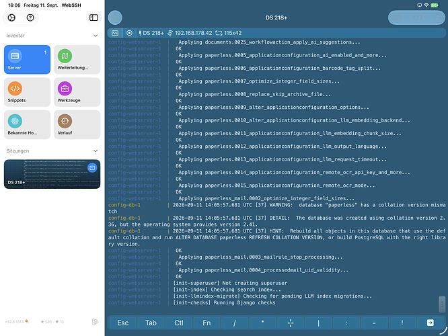Image resolution: width=448 pixels, height=336 pixels.
Task: Toggle the sidebar panel icon
Action: click(94, 17)
